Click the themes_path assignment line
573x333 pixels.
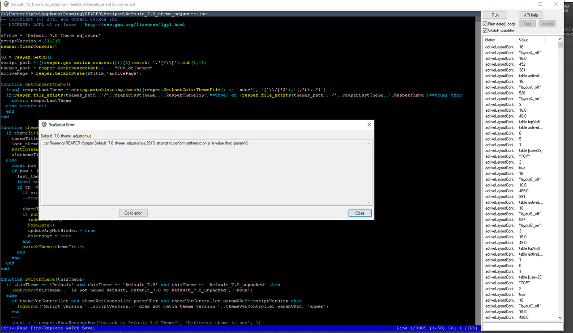coord(77,68)
